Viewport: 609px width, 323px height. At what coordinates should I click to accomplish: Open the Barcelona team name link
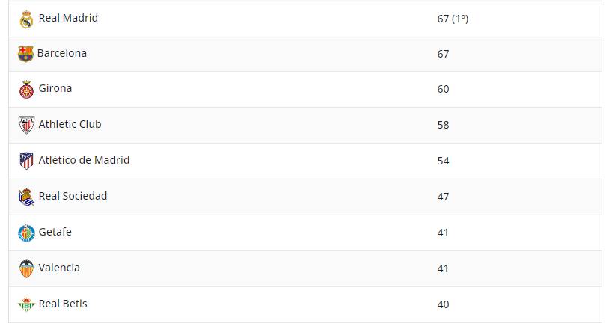tap(62, 53)
